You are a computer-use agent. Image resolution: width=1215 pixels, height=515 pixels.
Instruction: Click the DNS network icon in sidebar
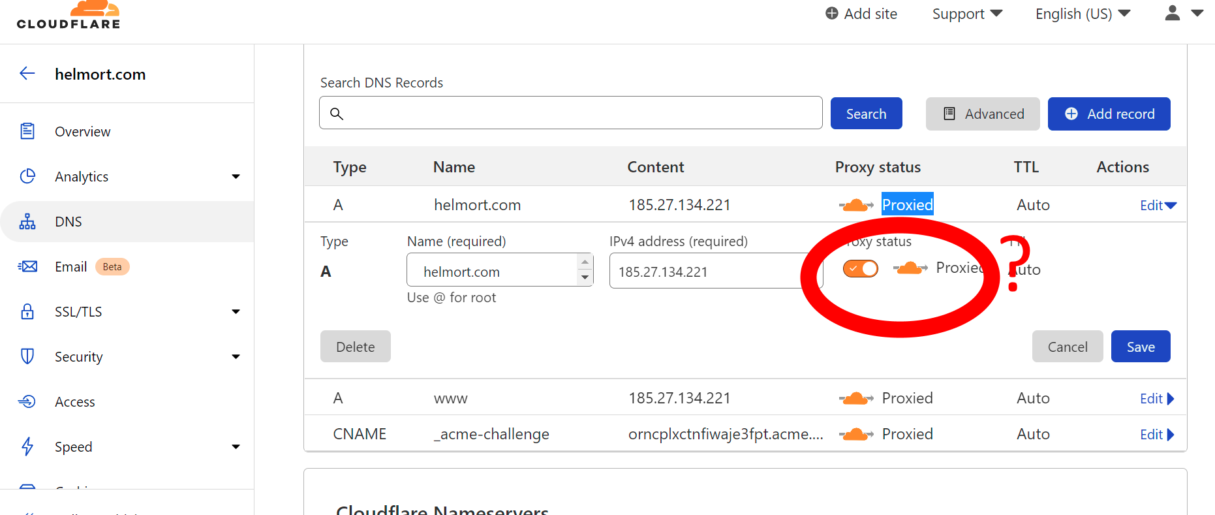click(x=27, y=221)
